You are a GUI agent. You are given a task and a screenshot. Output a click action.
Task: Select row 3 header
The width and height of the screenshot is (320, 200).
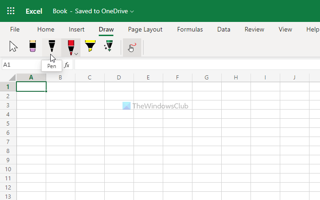pyautogui.click(x=8, y=105)
